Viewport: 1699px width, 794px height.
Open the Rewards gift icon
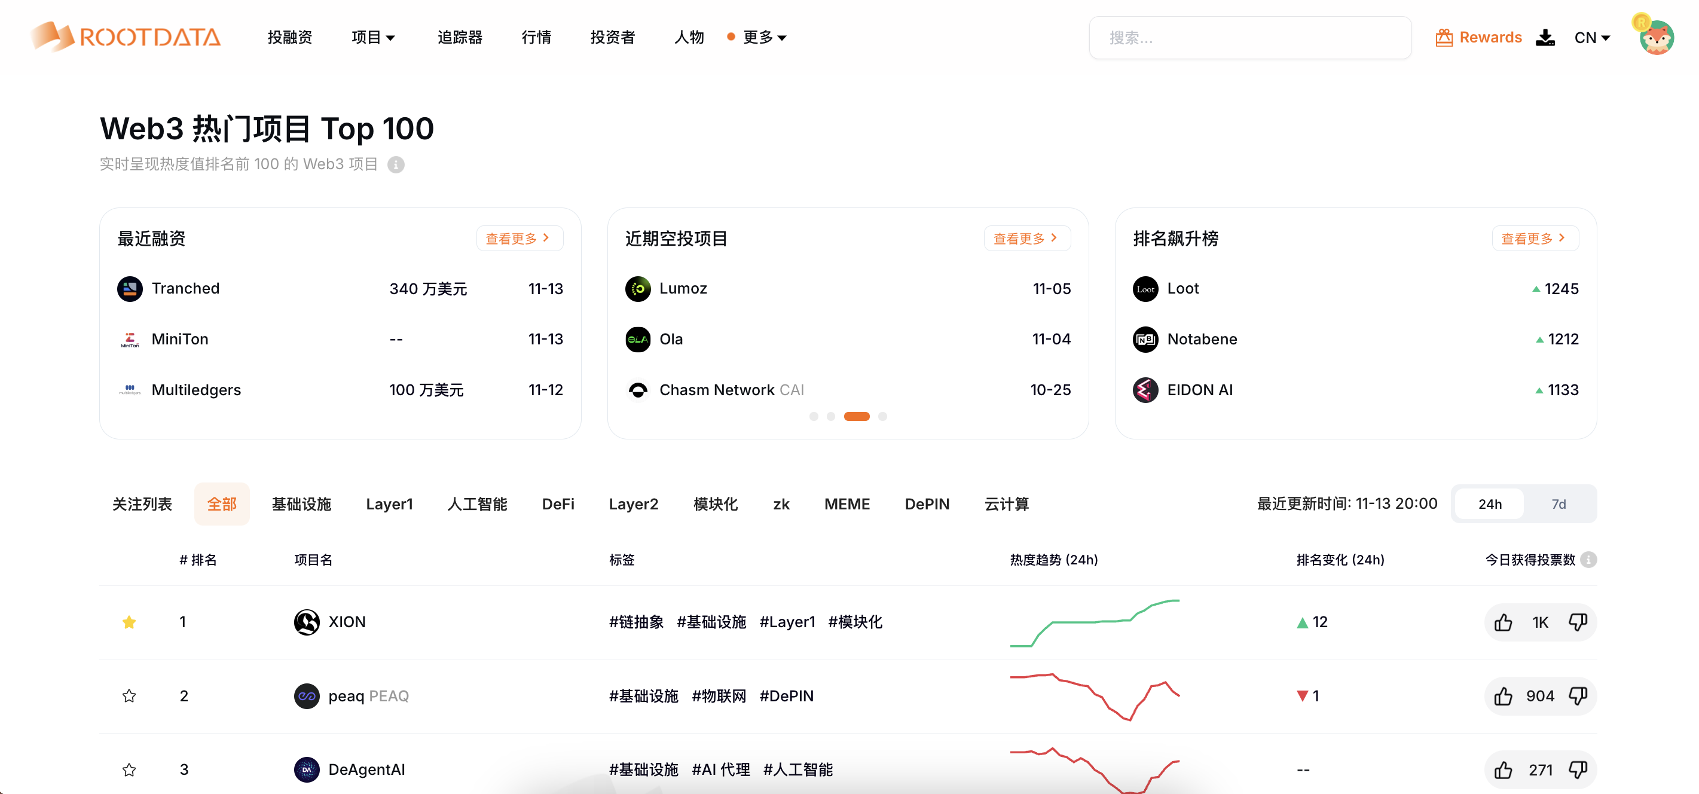tap(1444, 38)
